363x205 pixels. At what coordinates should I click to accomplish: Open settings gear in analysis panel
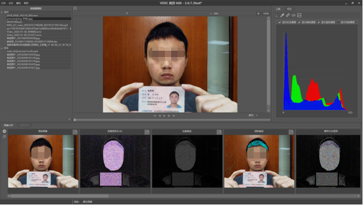pyautogui.click(x=4, y=131)
